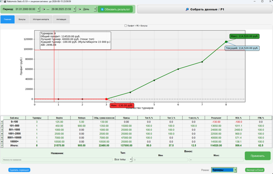Viewport: 273px width, 174px height.
Task: Click the calendar arrow icon before the end date
Action: coord(44,9)
